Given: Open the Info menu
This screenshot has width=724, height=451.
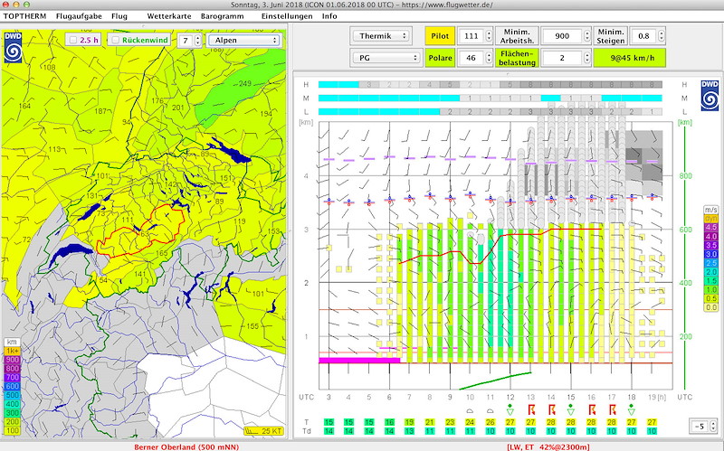Looking at the screenshot, I should pos(329,16).
